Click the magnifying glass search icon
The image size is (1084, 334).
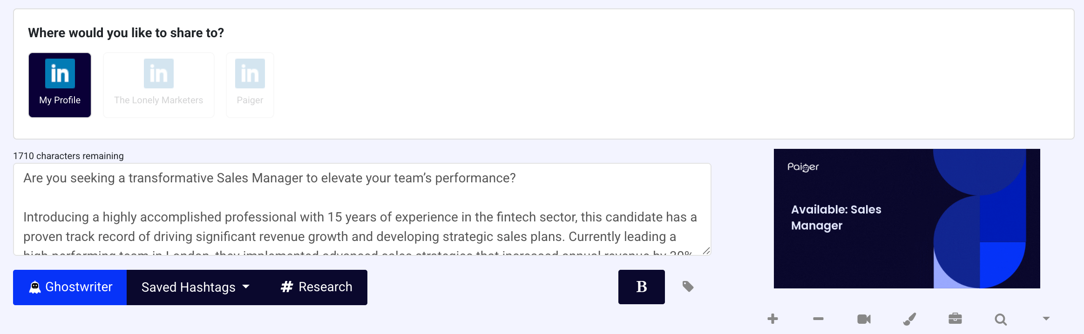1001,319
